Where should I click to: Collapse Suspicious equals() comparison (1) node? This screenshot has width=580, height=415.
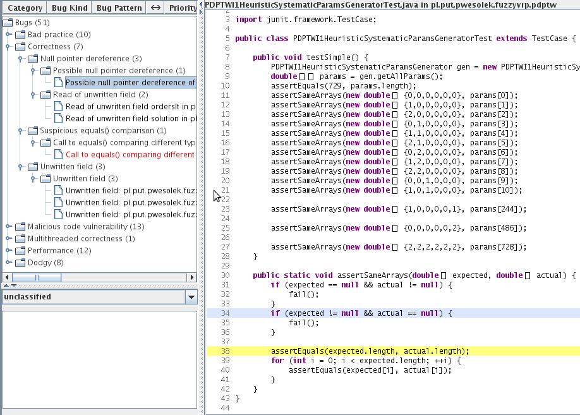(x=21, y=131)
